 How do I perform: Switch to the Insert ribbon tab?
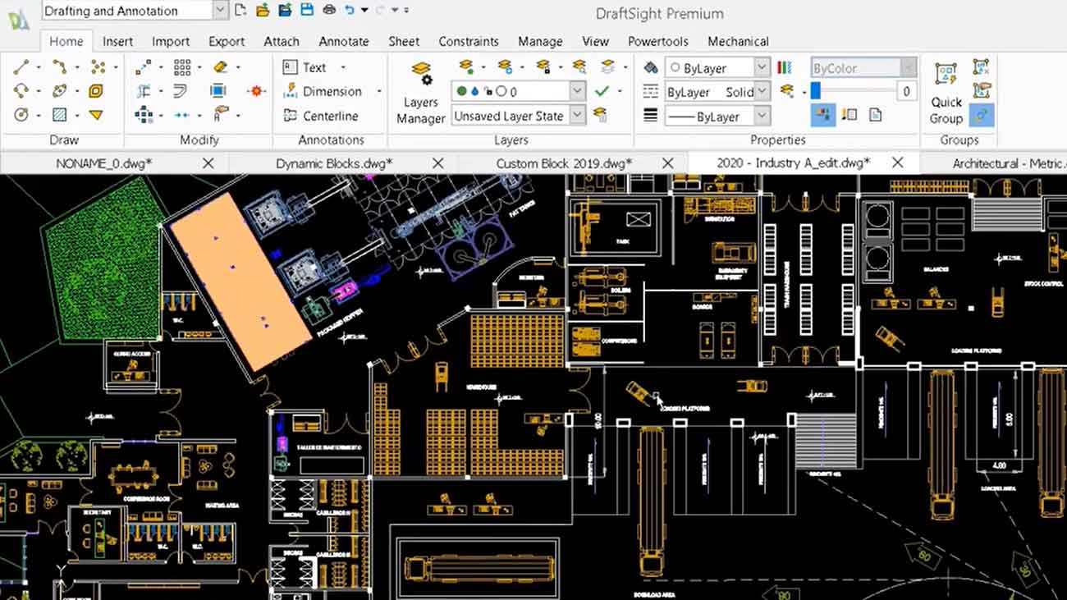pyautogui.click(x=118, y=41)
